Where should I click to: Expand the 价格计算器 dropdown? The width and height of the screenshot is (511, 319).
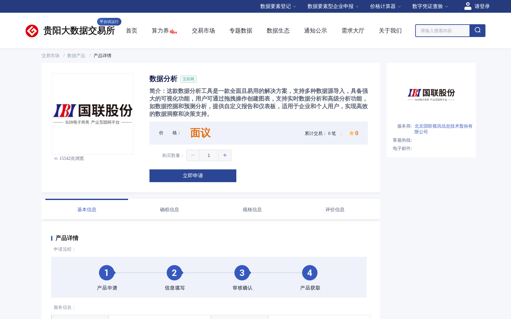point(385,6)
